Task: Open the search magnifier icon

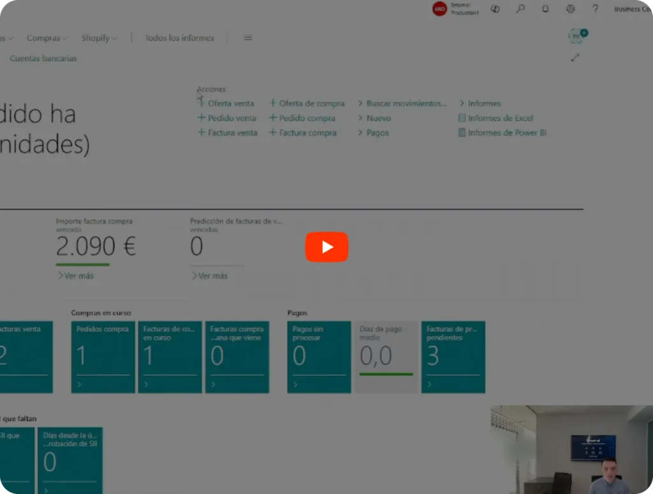Action: tap(520, 9)
